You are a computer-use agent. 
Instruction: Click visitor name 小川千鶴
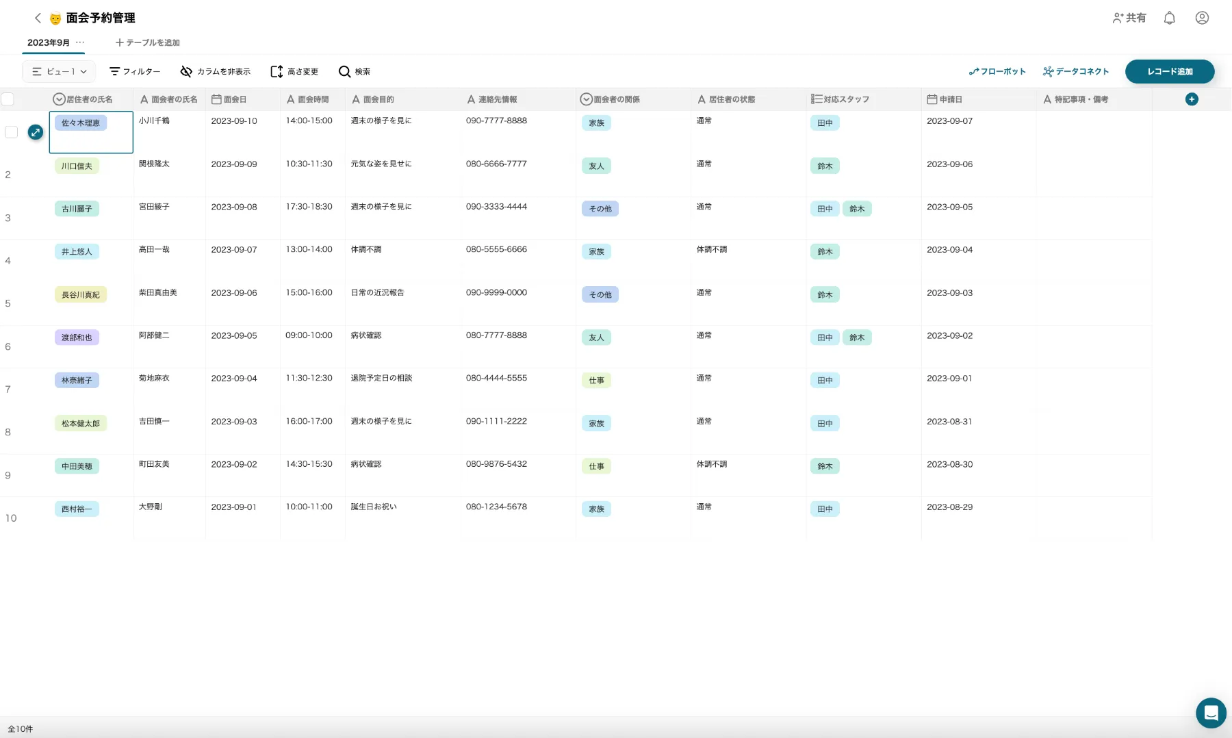(154, 120)
